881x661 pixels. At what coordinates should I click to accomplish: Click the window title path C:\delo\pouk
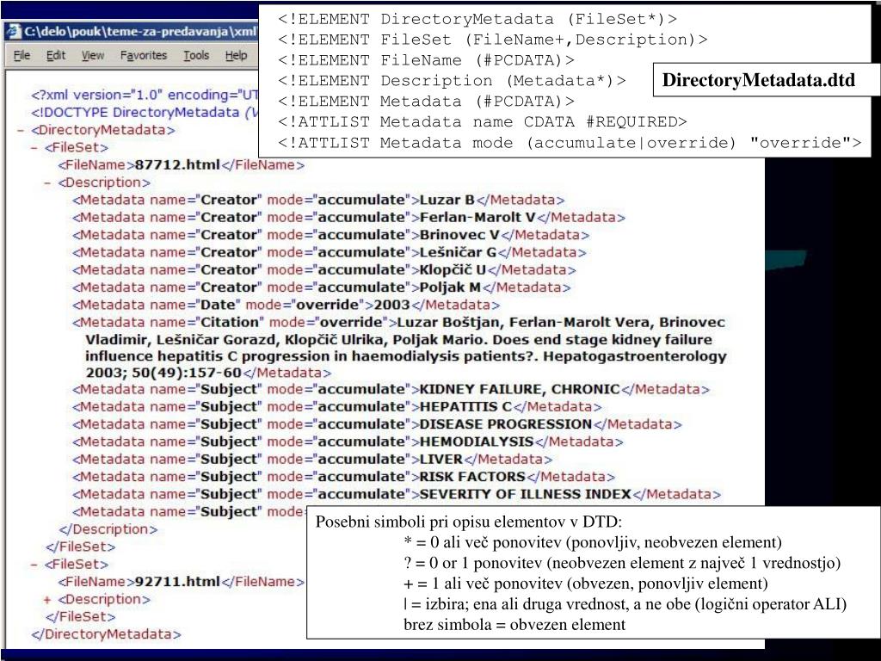(x=140, y=31)
